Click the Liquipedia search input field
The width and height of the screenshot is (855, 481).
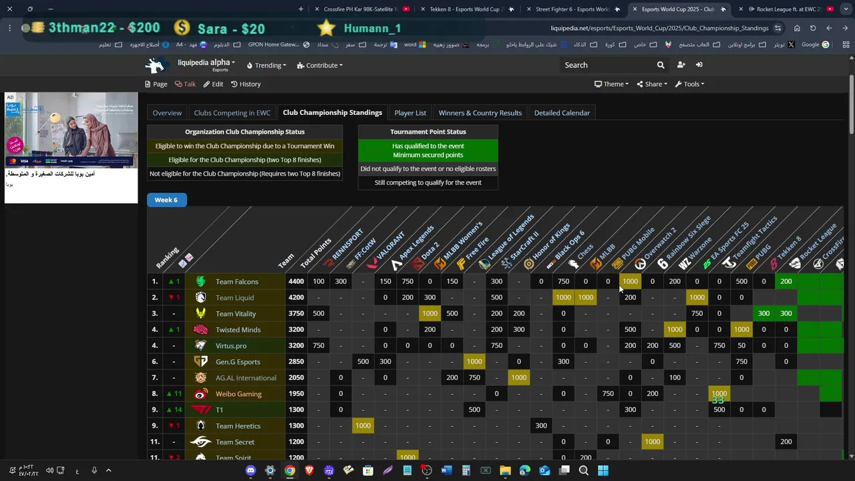[607, 65]
